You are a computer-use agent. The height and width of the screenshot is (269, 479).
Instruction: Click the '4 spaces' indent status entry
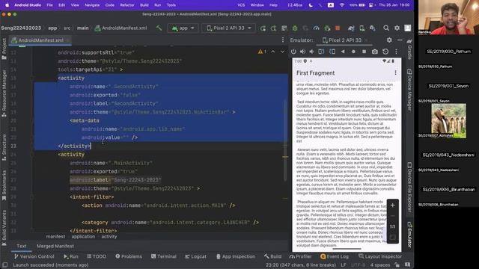[380, 265]
